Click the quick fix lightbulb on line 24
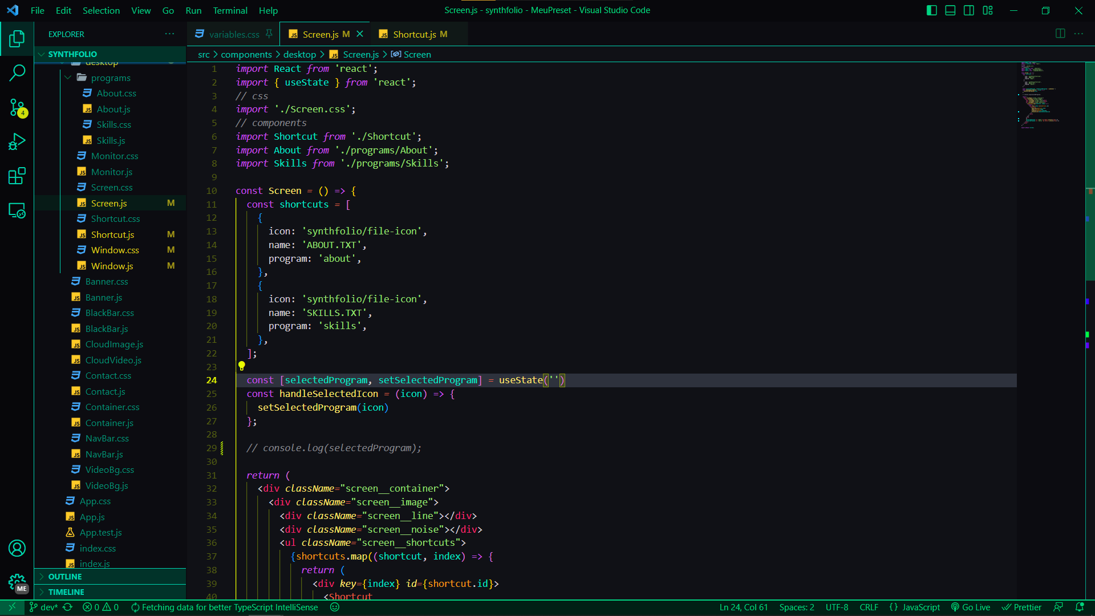This screenshot has width=1095, height=616. 242,366
